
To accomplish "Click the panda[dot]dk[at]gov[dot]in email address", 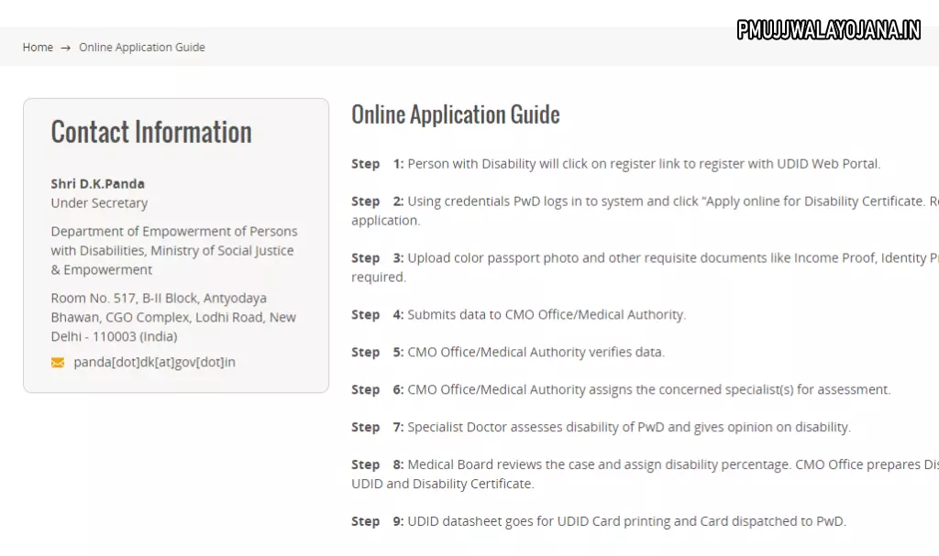I will (x=154, y=362).
